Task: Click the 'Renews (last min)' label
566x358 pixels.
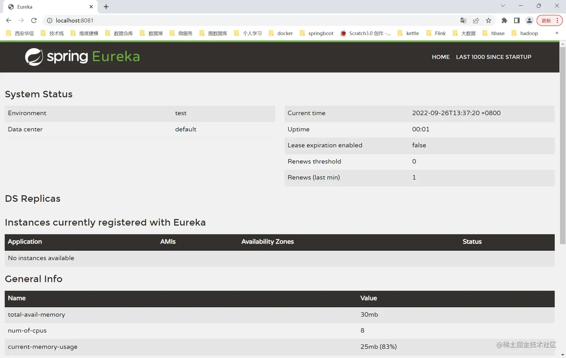Action: 314,178
